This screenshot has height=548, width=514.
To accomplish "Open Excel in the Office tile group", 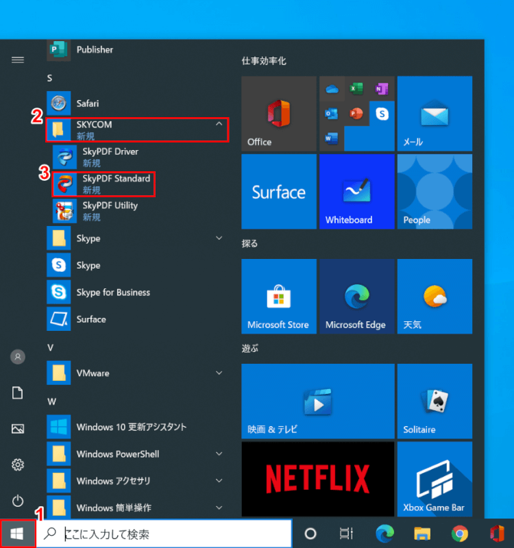I will [356, 89].
